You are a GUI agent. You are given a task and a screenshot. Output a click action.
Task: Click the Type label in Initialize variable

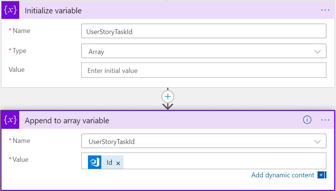pyautogui.click(x=19, y=51)
